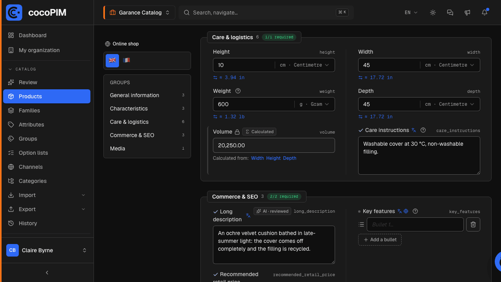Open the notifications bell
The width and height of the screenshot is (501, 282).
485,13
